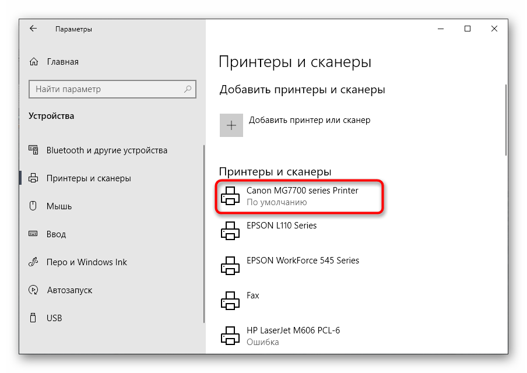Click the EPSON L110 Series printer icon

[230, 231]
